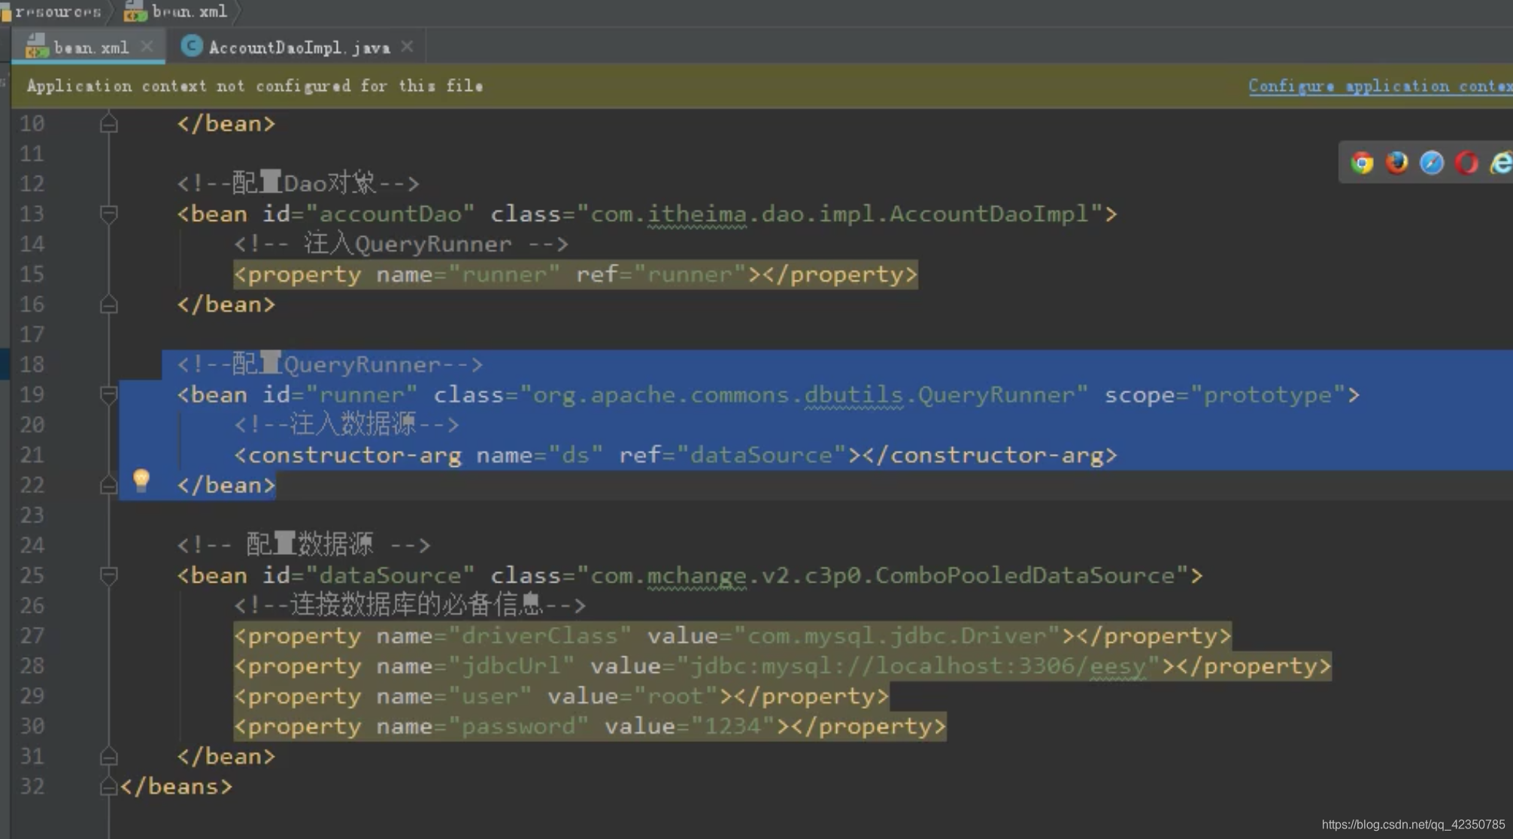Click class value com.itheima.dao.impl.AccountDaoImpl
Screen dimensions: 1513x839
tap(839, 214)
